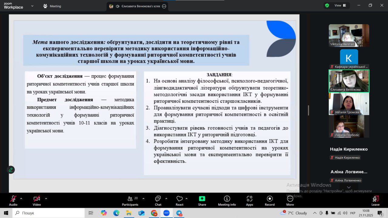Image resolution: width=388 pixels, height=218 pixels.
Task: Expand video options arrow beside Video
Action: 46,199
